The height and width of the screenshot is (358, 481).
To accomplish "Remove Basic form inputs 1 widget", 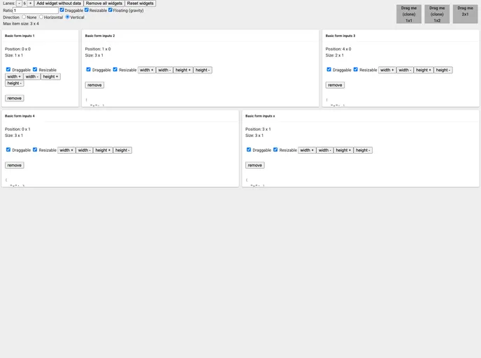I will coord(15,98).
